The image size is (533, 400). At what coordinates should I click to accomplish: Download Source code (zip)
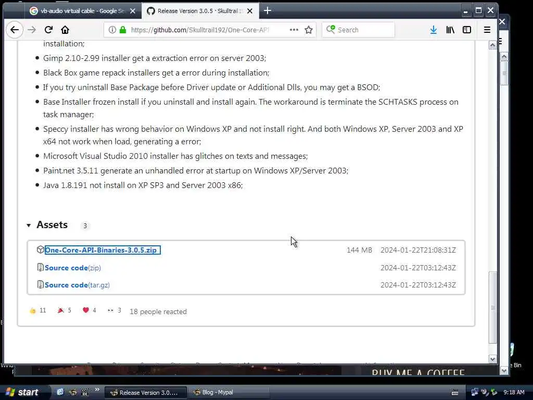click(73, 268)
